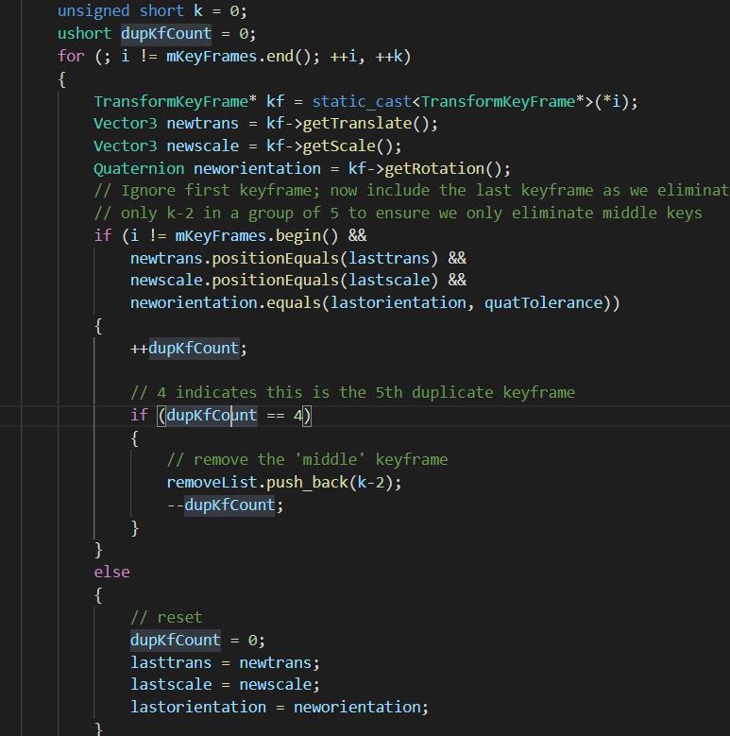This screenshot has height=736, width=730.
Task: Click 'newtrans' in the Vector3 newtrans declaration
Action: [203, 124]
